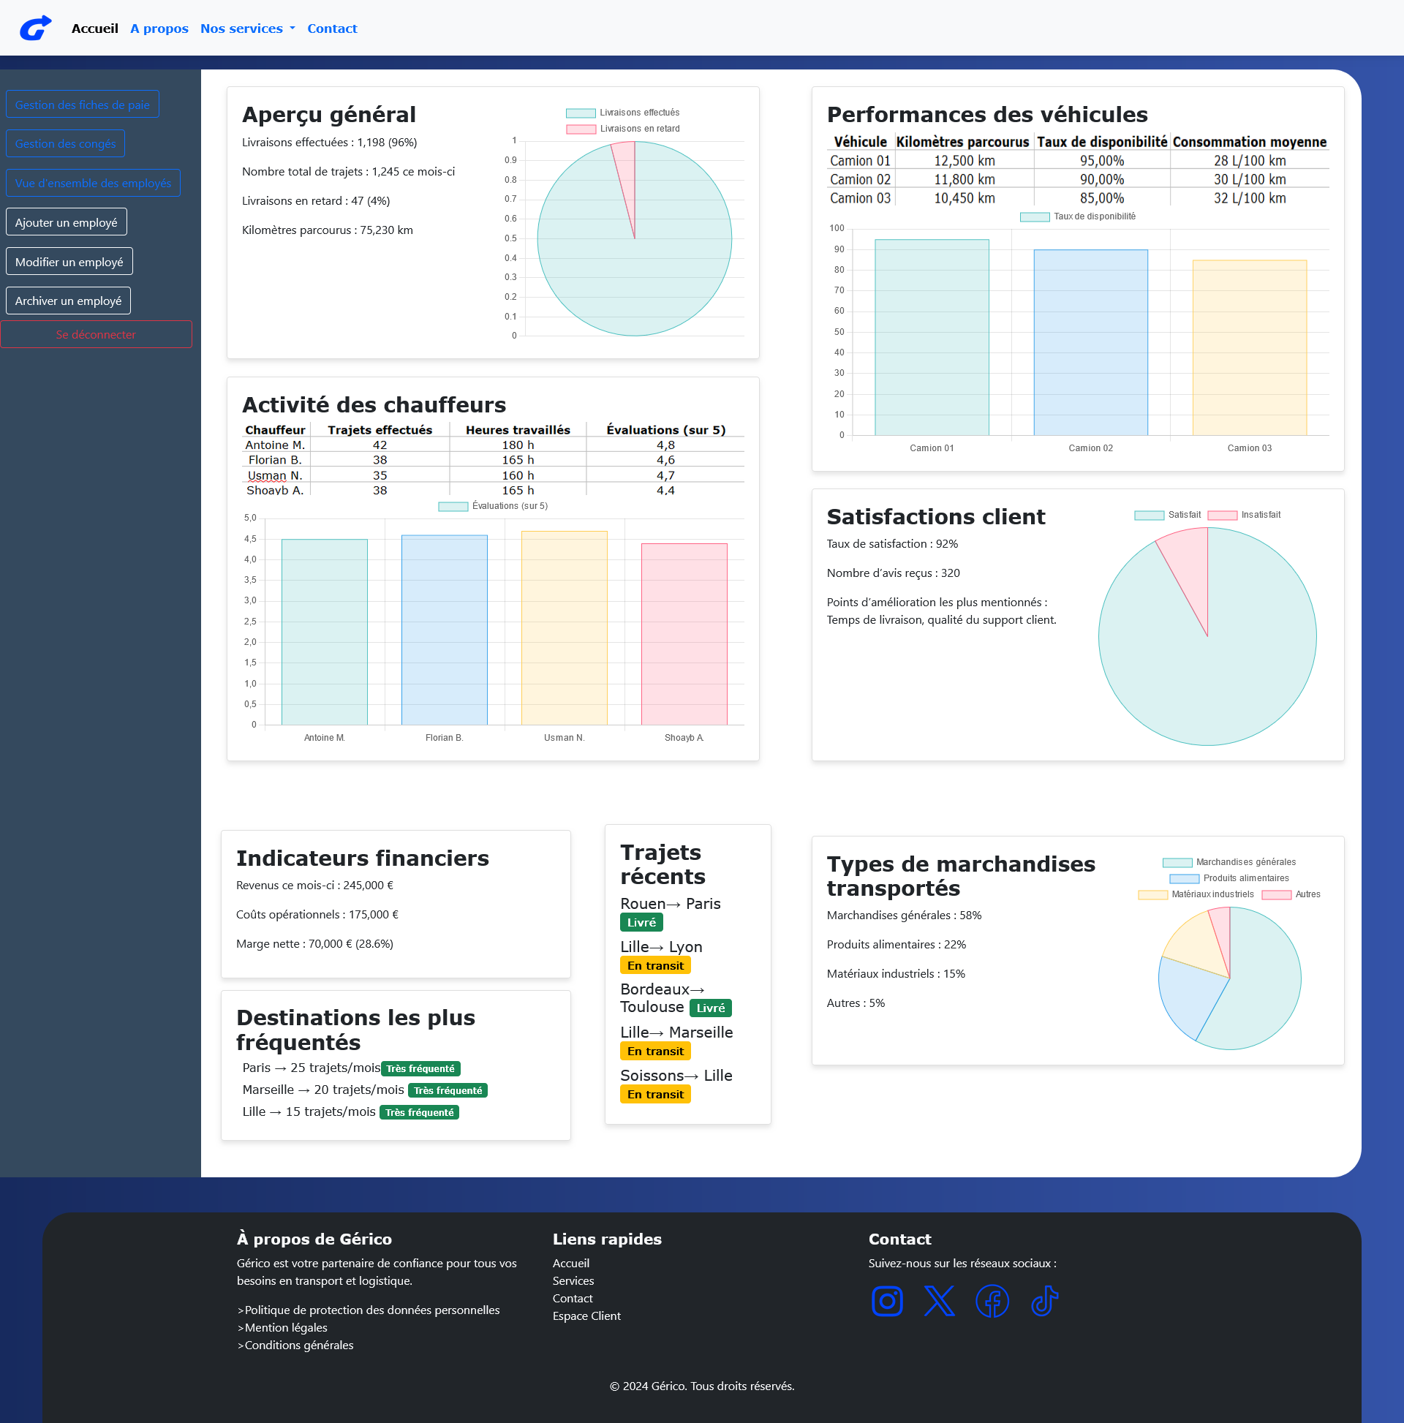Viewport: 1404px width, 1423px height.
Task: Toggle 'Taux de disponibilité' legend swatch
Action: pos(1034,216)
